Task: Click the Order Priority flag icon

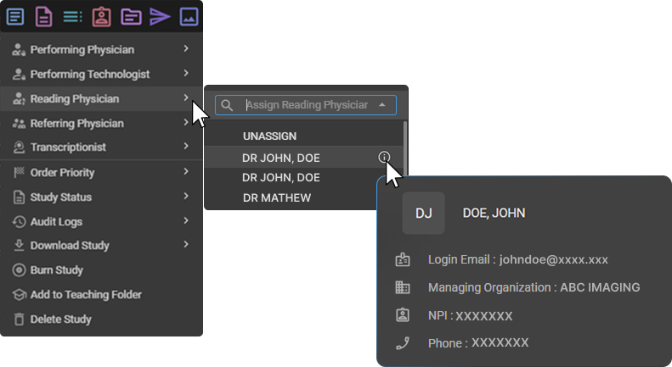Action: [19, 172]
